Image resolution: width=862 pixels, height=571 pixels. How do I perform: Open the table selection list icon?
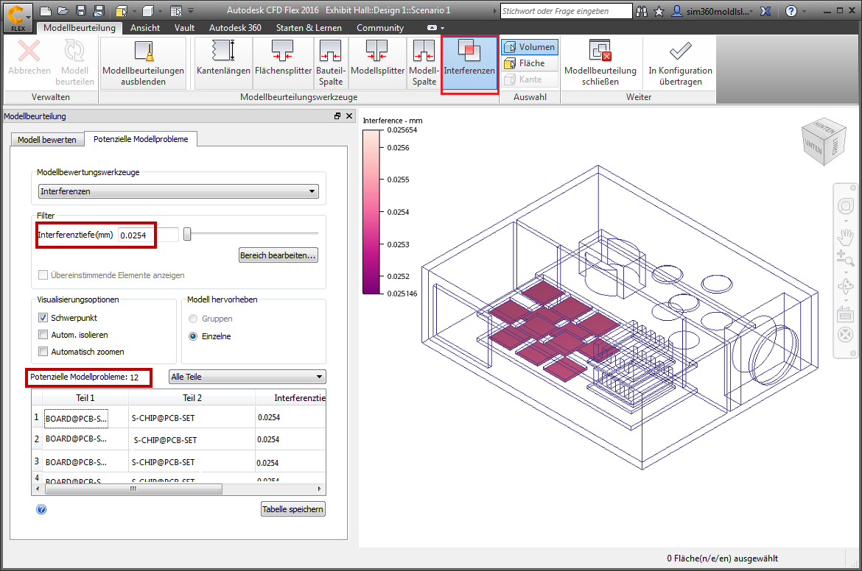(x=176, y=11)
